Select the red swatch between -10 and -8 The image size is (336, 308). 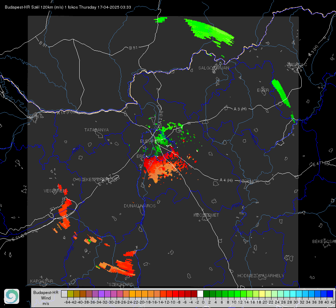point(175,294)
